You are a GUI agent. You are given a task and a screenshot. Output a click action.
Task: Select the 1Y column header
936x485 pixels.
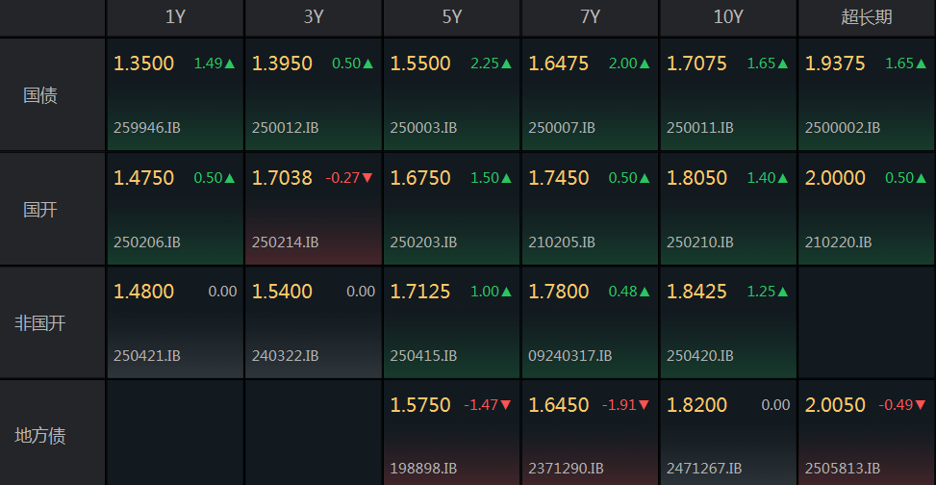coord(175,17)
